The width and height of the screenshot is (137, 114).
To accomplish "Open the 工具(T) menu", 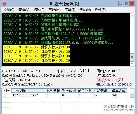I will 70,10.
